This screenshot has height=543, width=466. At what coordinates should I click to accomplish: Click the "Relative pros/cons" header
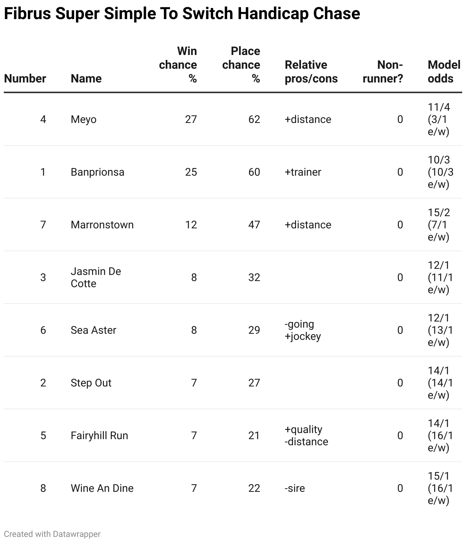[311, 71]
